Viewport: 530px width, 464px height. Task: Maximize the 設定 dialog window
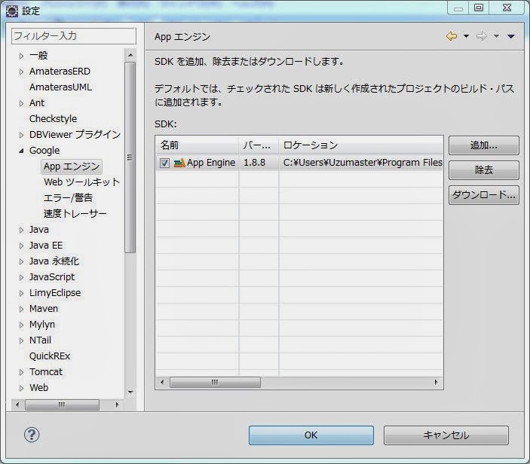[479, 8]
